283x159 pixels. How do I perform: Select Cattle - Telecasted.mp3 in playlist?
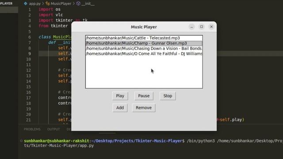(x=144, y=38)
